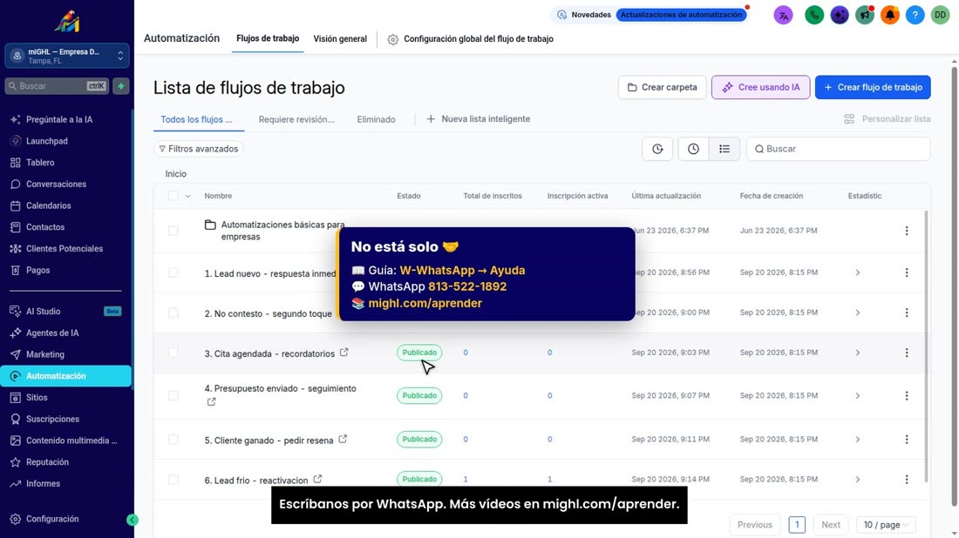Check the Cita agendada row checkbox
Viewport: 959px width, 538px height.
[173, 353]
